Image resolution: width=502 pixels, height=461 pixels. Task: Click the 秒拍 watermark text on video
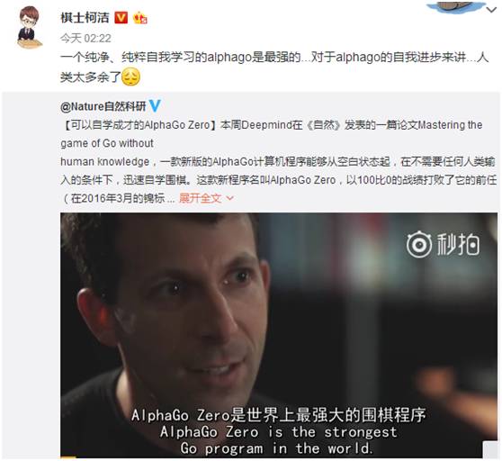[458, 245]
